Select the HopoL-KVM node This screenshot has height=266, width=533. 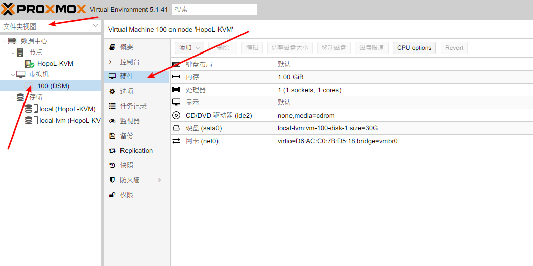coord(55,64)
